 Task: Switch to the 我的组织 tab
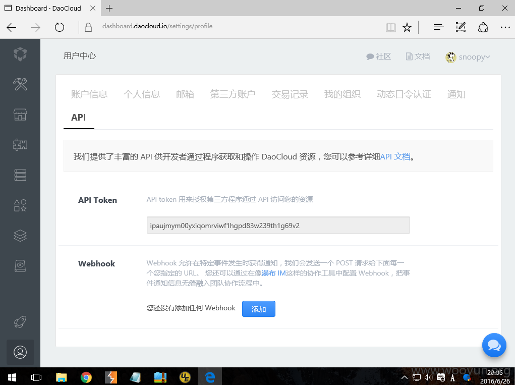(342, 94)
